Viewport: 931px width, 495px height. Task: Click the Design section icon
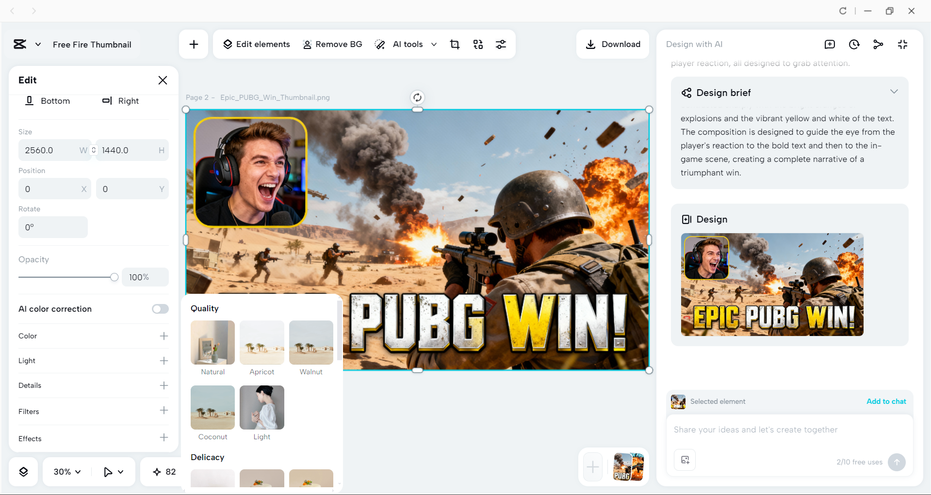(x=686, y=220)
